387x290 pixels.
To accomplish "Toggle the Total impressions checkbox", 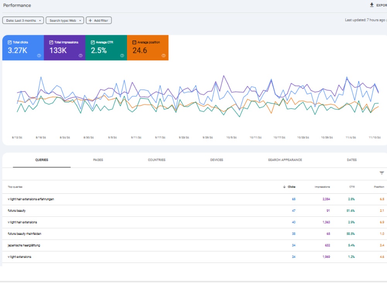I will click(51, 43).
